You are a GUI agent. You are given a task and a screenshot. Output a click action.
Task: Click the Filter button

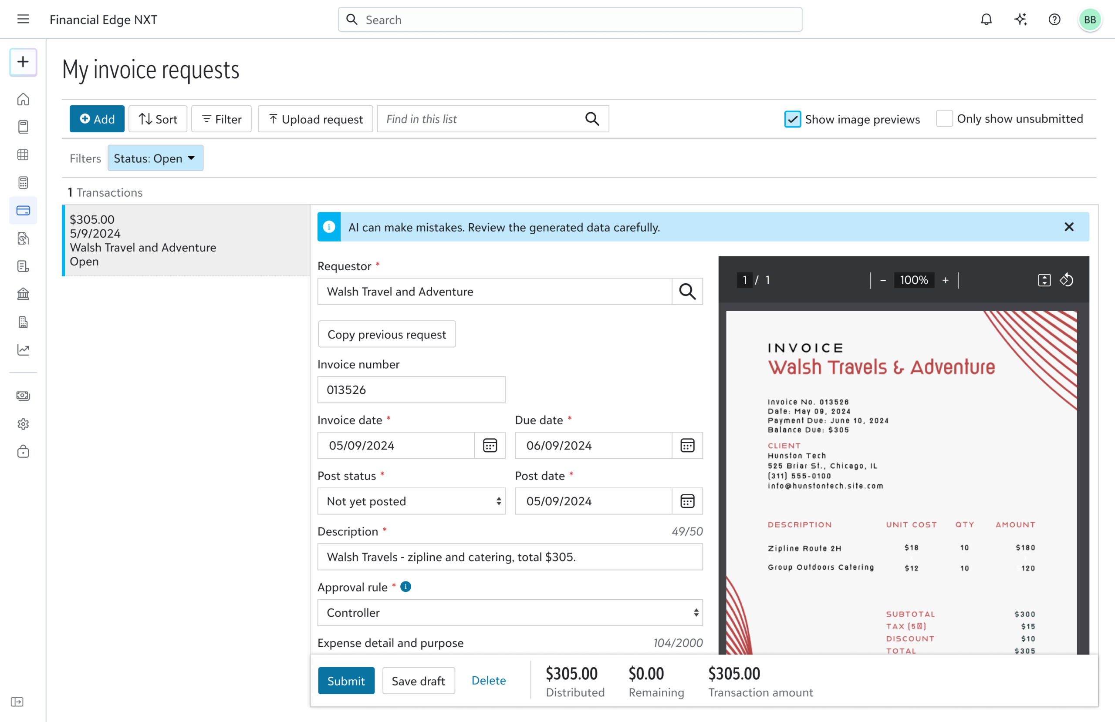click(x=221, y=119)
